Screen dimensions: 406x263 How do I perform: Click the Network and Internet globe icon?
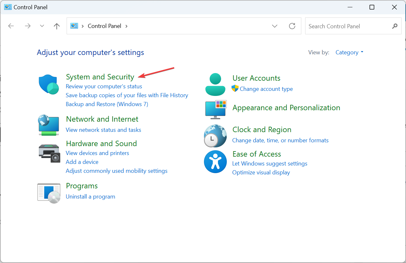[49, 125]
